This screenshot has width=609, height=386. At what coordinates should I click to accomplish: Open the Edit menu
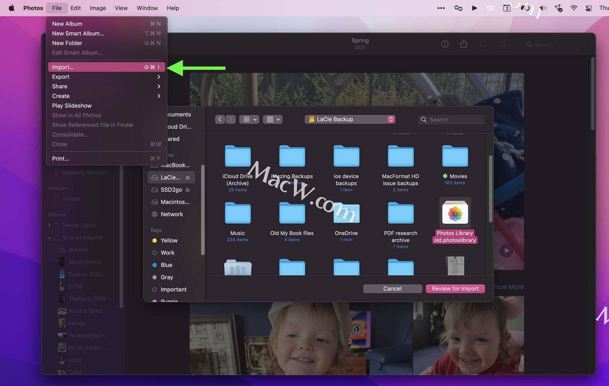click(x=75, y=8)
